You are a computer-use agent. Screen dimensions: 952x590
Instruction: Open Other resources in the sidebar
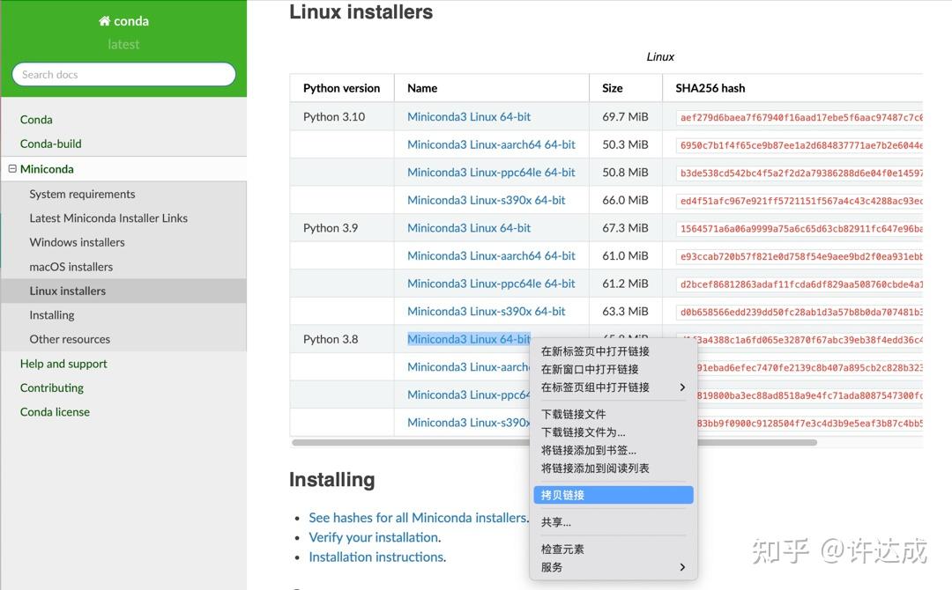[70, 340]
